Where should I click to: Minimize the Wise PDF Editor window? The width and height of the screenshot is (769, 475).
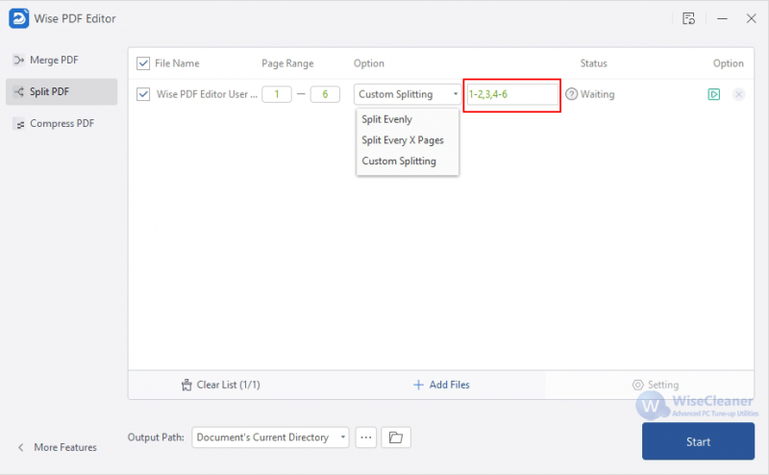pyautogui.click(x=722, y=18)
